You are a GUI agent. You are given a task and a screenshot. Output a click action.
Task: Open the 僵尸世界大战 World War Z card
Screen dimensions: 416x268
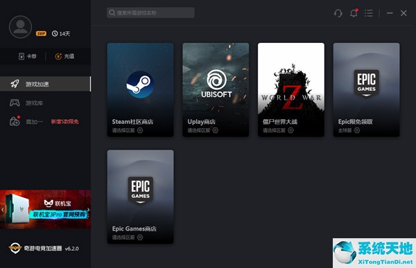pos(291,90)
